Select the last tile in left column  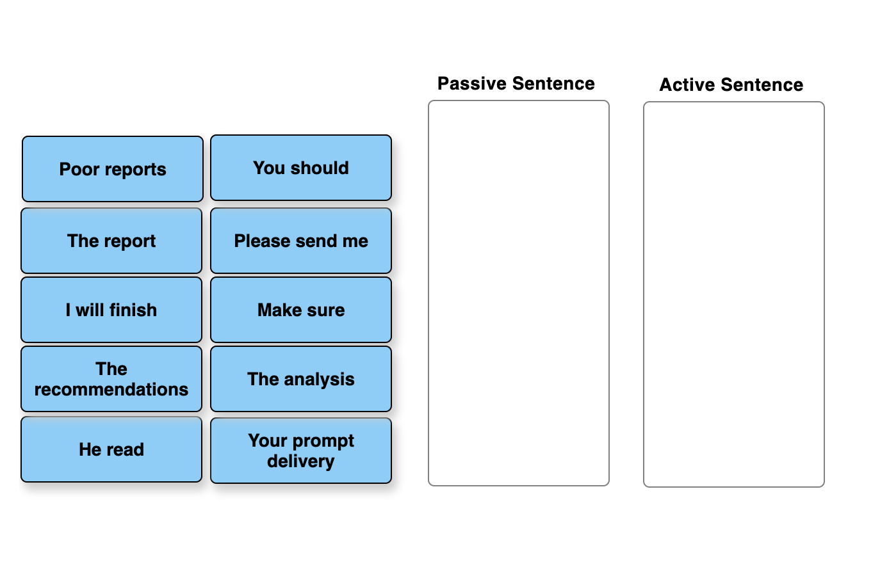[111, 449]
